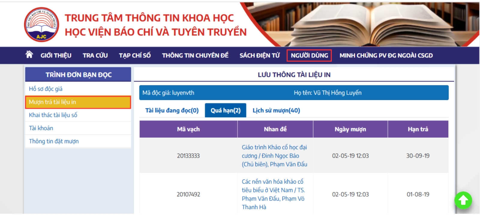Click barcode 20133333
Screen dimensions: 480x215
188,156
